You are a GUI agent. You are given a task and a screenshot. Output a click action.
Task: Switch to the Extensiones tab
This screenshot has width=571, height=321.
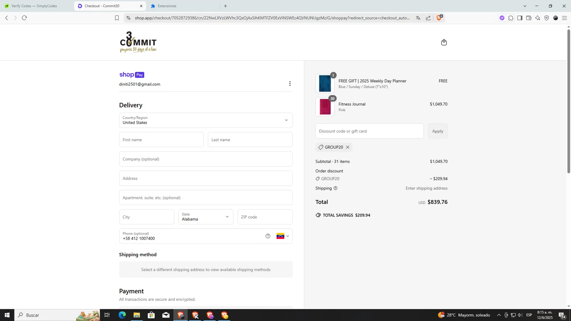[183, 6]
